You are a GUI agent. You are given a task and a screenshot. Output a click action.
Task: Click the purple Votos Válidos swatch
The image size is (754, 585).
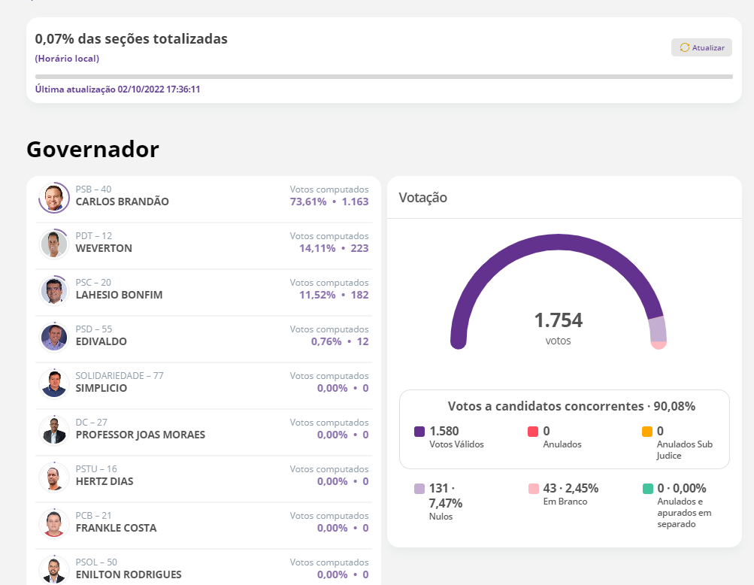tap(419, 432)
